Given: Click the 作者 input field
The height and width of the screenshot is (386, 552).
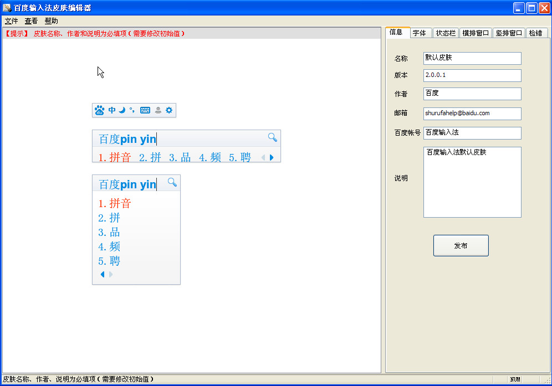Looking at the screenshot, I should point(472,94).
